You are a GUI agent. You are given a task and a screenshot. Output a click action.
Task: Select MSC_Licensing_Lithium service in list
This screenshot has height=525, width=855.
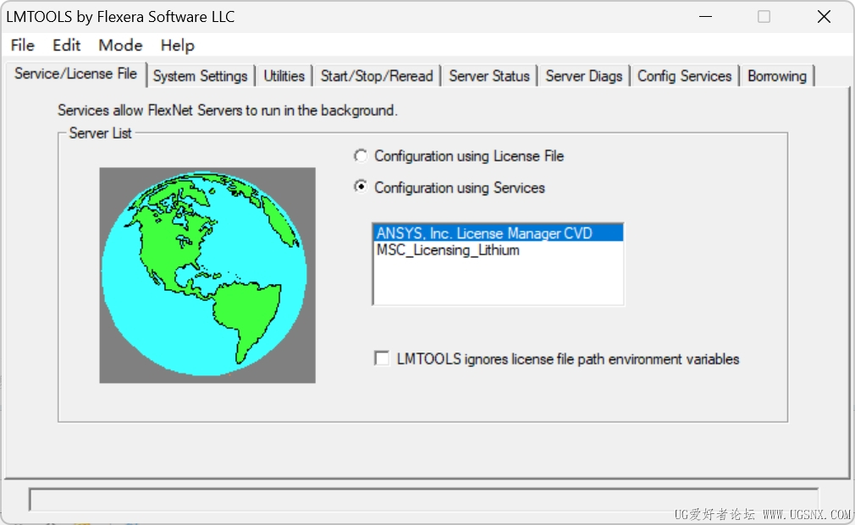(x=498, y=250)
